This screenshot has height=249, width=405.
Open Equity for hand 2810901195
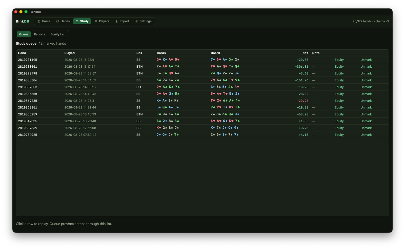point(339,60)
